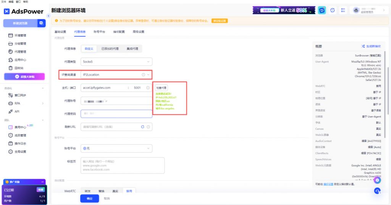Open 代理管理 in the sidebar
This screenshot has width=391, height=205.
20,52
